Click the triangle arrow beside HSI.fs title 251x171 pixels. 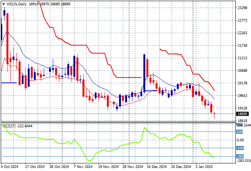[x=3, y=3]
